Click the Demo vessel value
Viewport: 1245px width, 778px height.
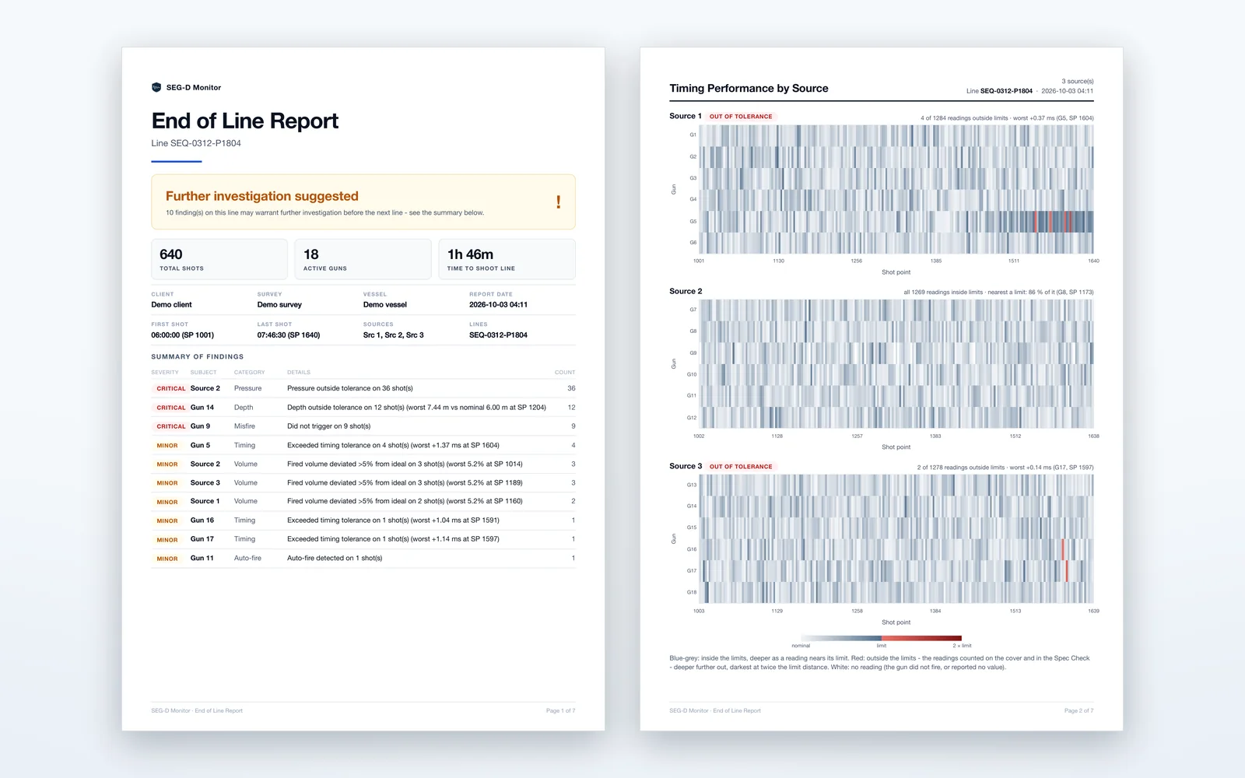pos(385,305)
